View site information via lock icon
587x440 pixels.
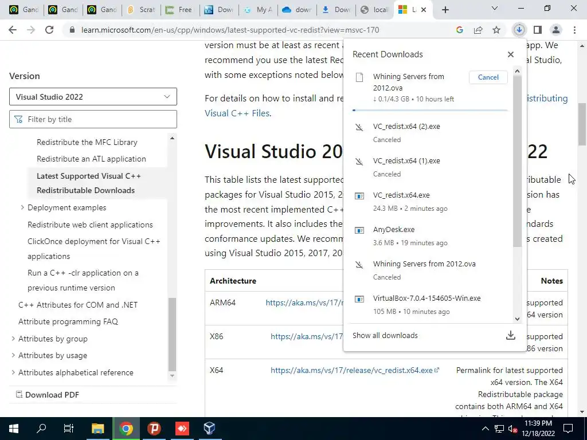tap(72, 30)
